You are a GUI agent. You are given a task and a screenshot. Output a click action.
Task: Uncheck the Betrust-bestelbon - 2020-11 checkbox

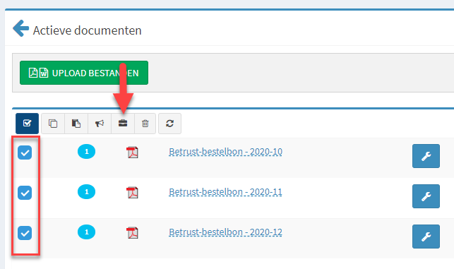tap(25, 193)
